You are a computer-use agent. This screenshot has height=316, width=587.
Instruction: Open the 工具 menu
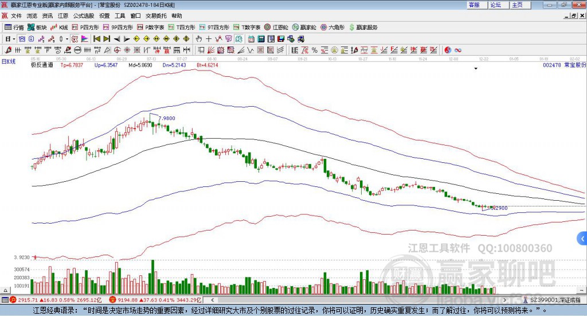point(120,15)
